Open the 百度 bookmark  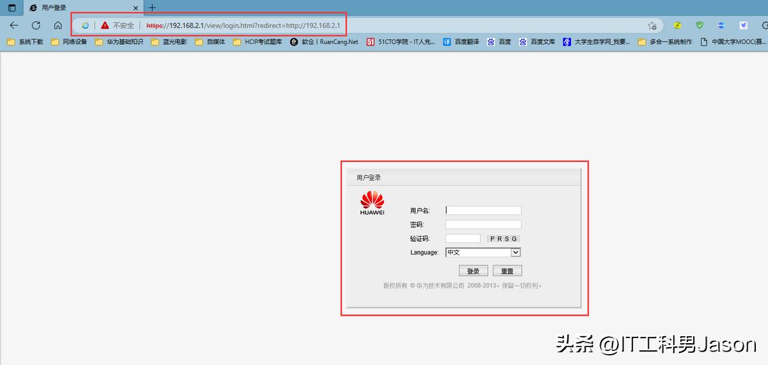[499, 42]
